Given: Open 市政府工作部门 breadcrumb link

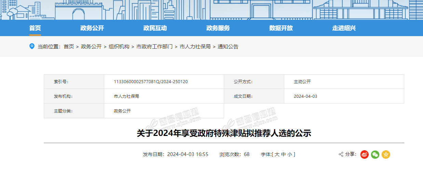Looking at the screenshot, I should point(154,47).
